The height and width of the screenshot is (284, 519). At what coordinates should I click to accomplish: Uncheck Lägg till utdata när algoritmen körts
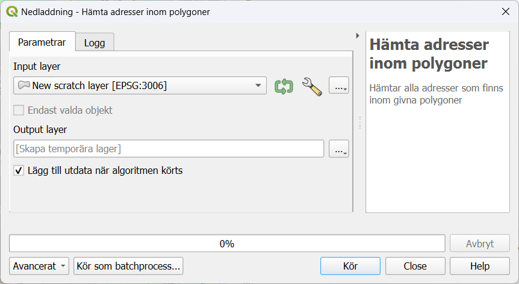coord(19,171)
